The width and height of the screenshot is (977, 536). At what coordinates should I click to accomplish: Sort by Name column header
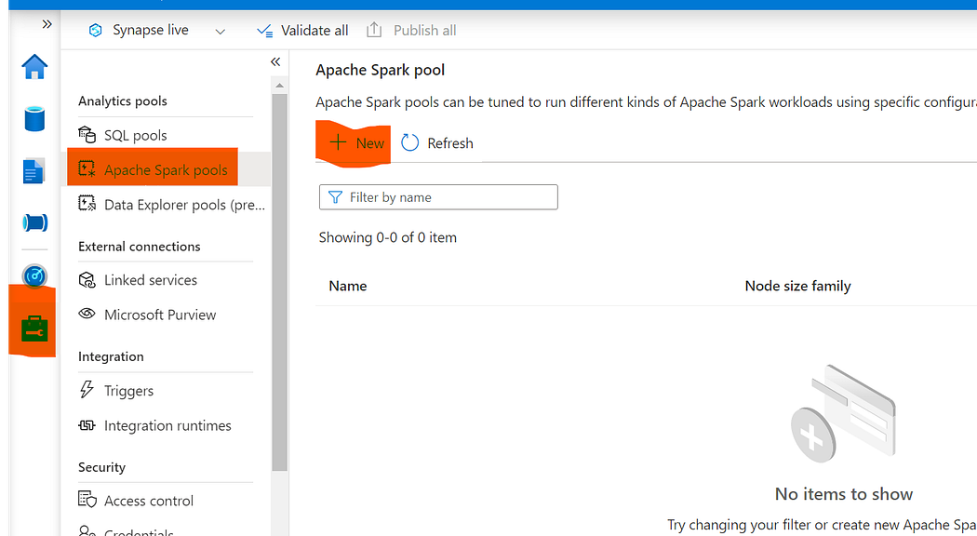click(348, 286)
